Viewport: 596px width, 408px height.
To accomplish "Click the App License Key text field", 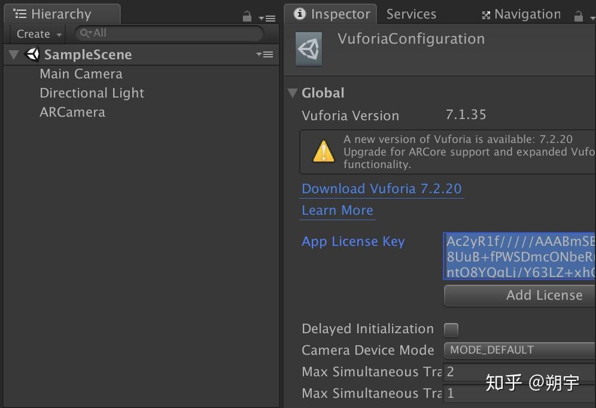I will [519, 256].
